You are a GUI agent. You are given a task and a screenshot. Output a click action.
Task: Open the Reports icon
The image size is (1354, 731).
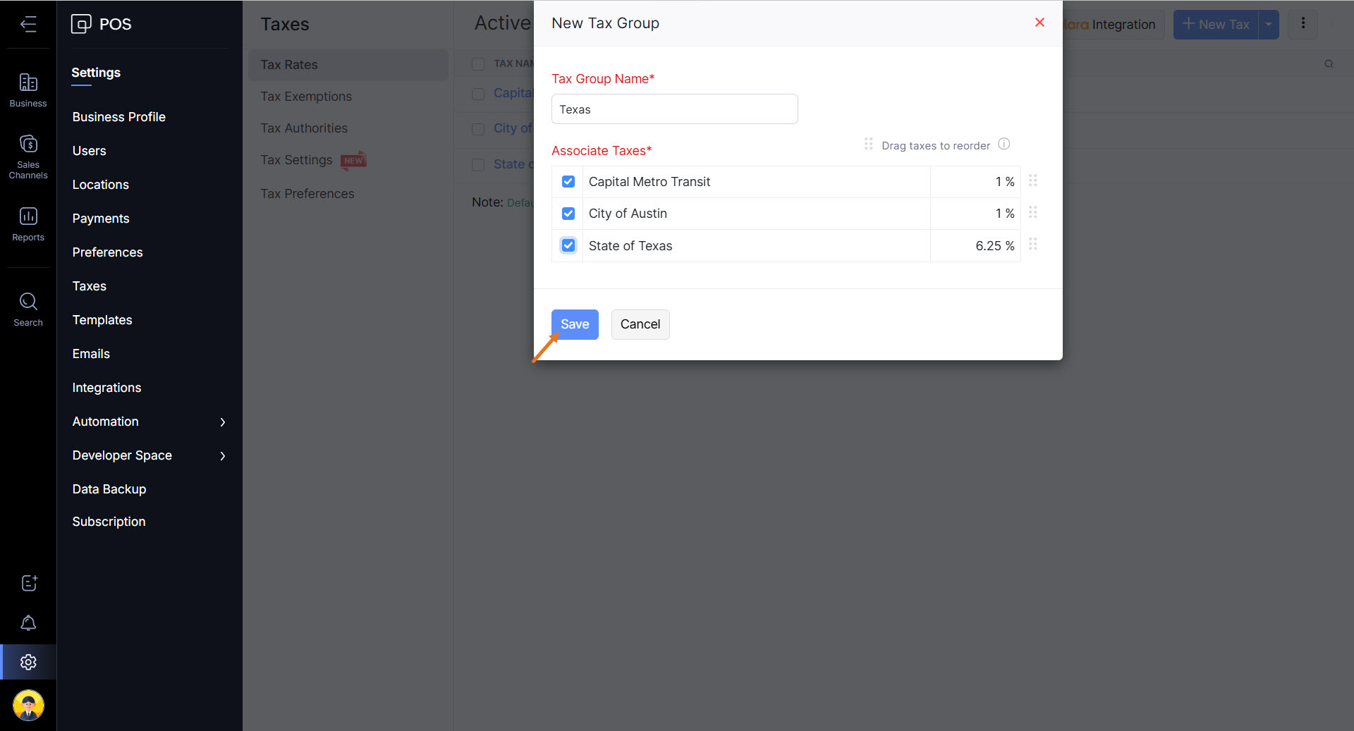[x=28, y=223]
